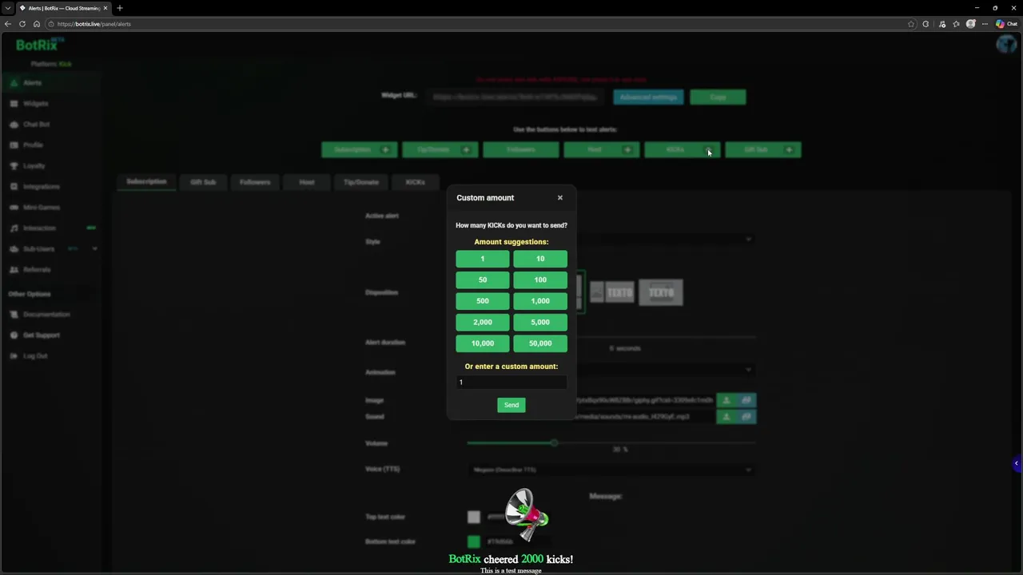Image resolution: width=1023 pixels, height=575 pixels.
Task: Switch to the Subscription tab
Action: [146, 182]
